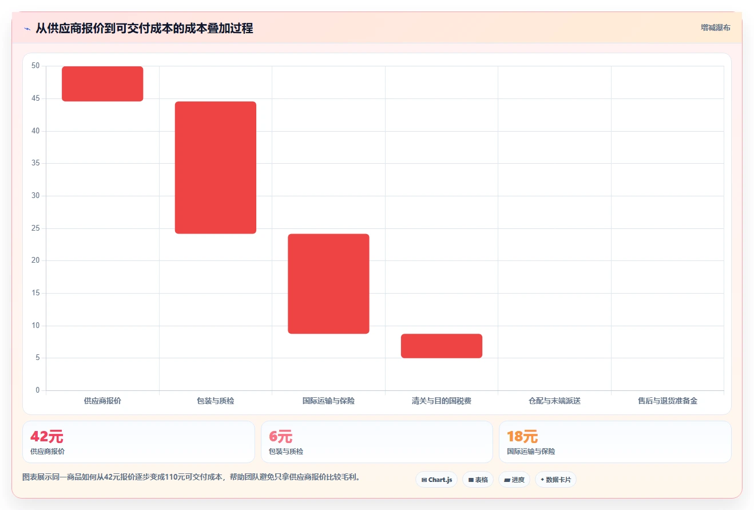Image resolution: width=754 pixels, height=510 pixels.
Task: Open the 18元 国际运输与保险 data card
Action: tap(615, 442)
